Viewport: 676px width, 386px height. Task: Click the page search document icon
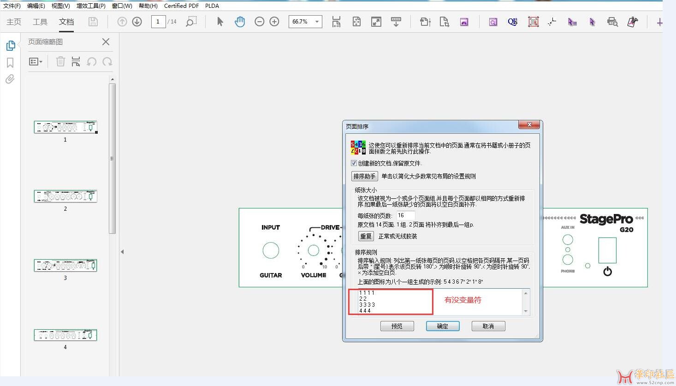pos(445,22)
